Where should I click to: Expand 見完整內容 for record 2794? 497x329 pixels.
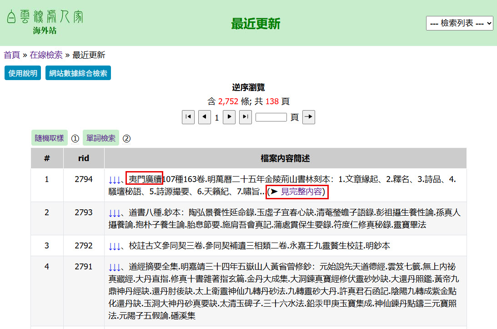pyautogui.click(x=301, y=192)
